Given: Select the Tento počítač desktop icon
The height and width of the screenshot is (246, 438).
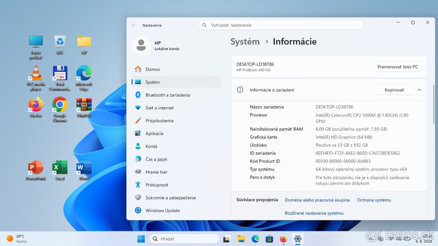Looking at the screenshot, I should [36, 47].
